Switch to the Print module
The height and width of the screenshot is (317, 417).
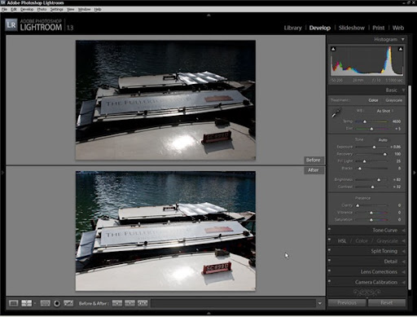[379, 28]
